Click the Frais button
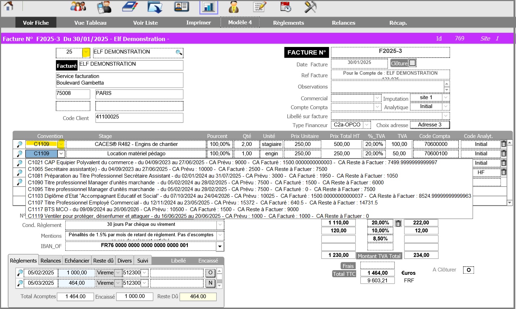516x309 pixels. [348, 266]
